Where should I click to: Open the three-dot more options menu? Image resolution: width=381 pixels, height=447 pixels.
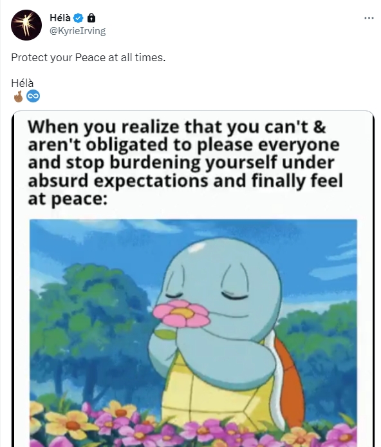tap(369, 18)
